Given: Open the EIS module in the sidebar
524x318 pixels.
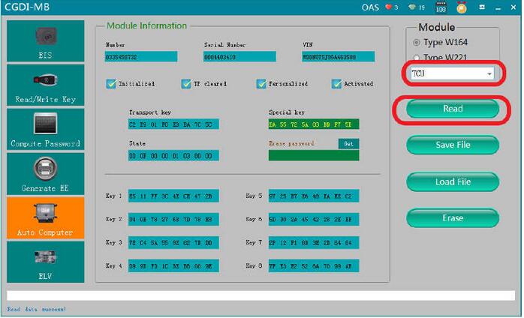Looking at the screenshot, I should tap(46, 41).
